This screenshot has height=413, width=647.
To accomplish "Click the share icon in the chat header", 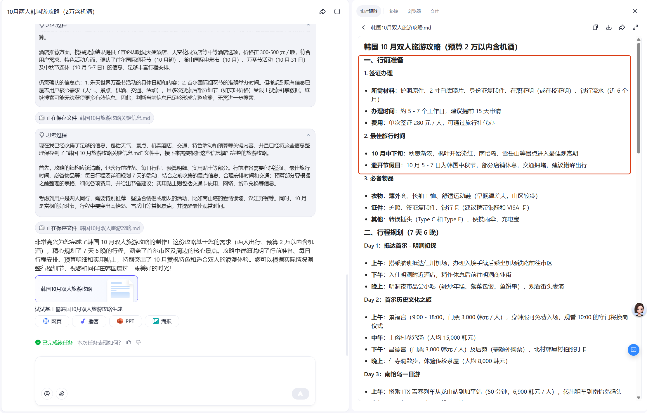I will click(x=322, y=12).
